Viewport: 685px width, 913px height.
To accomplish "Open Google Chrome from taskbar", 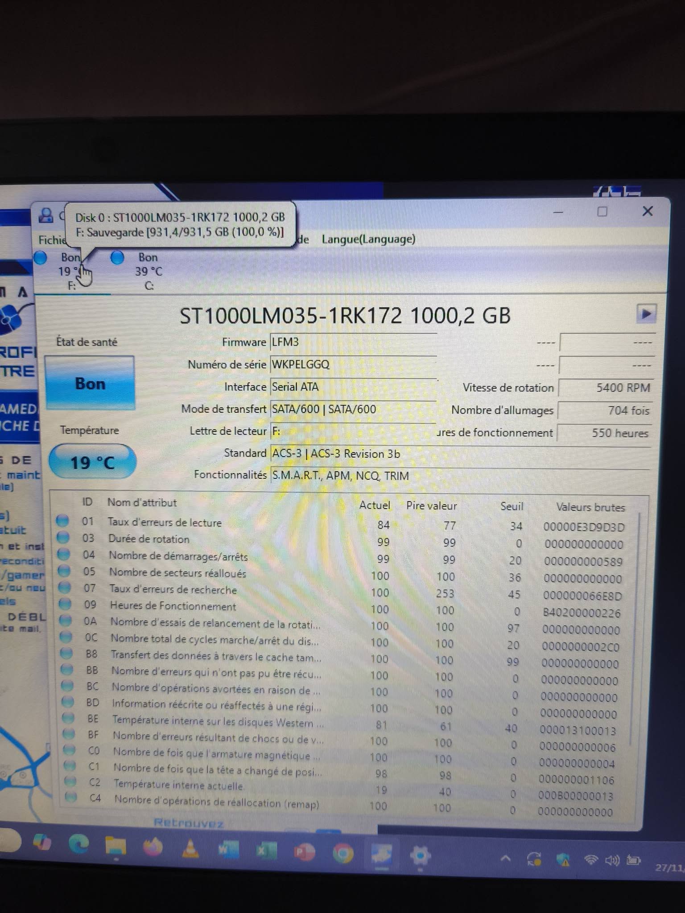I will pos(343,853).
